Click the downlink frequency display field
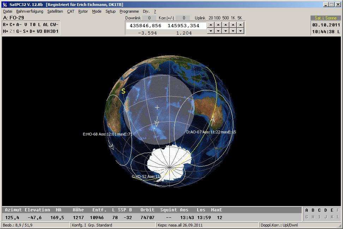 click(x=145, y=26)
